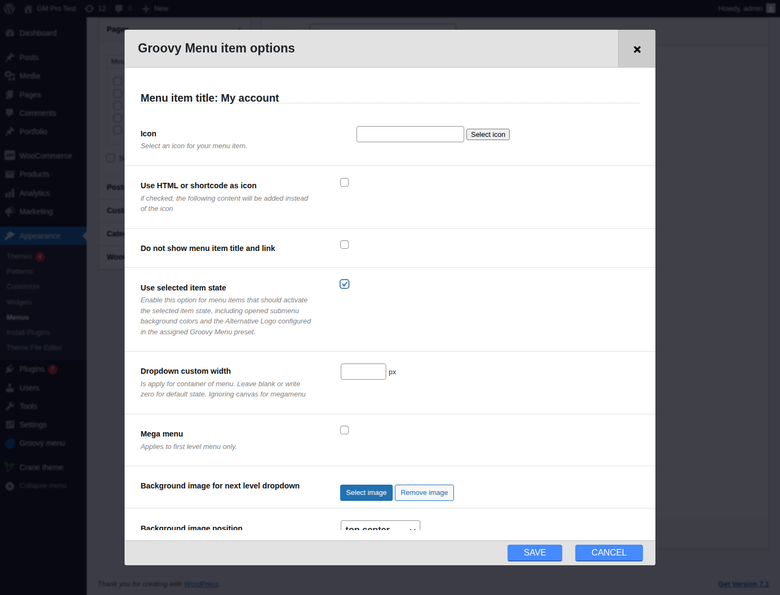Open the Customize submenu item
This screenshot has width=780, height=595.
23,287
